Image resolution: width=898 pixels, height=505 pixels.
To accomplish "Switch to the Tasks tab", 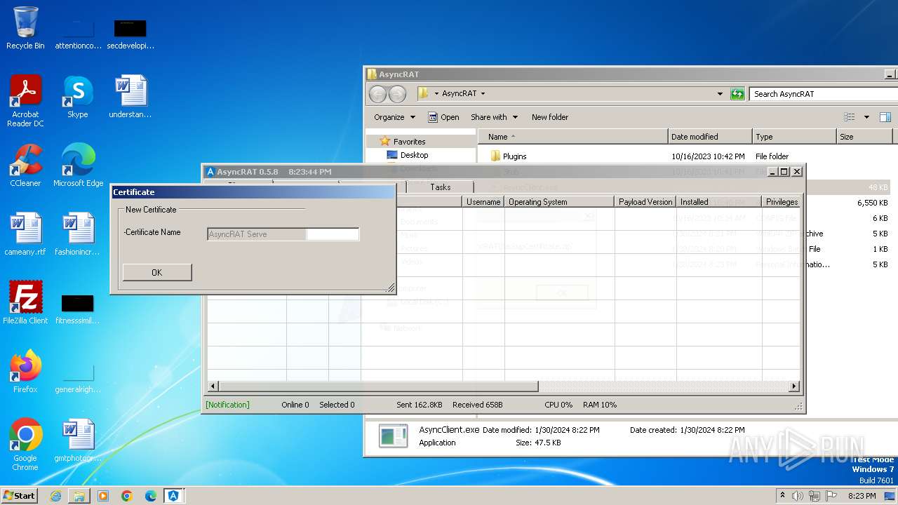I will click(441, 187).
